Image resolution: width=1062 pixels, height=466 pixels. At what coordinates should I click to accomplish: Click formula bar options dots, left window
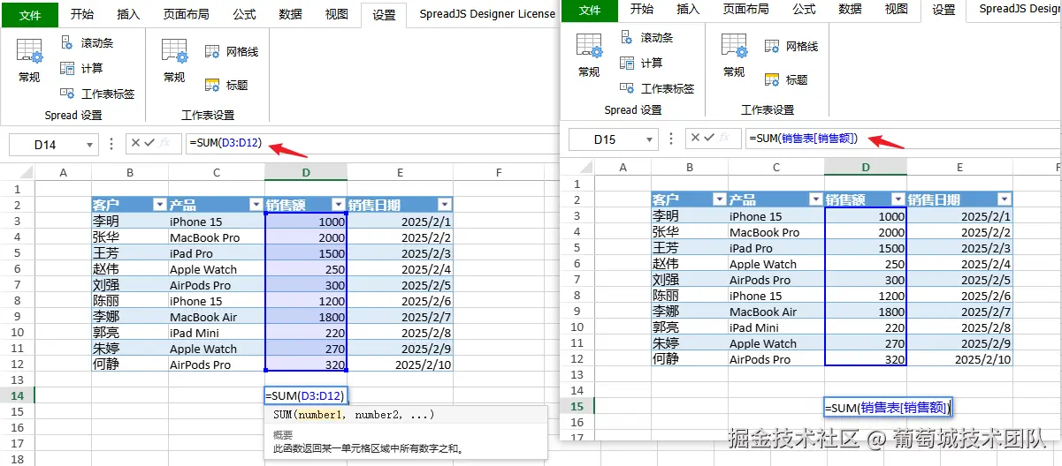click(x=111, y=144)
